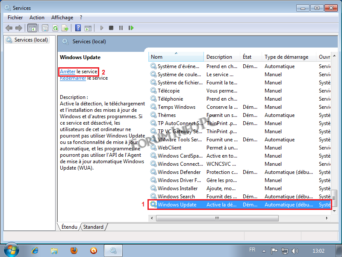
Task: Open Properties from the toolbar icon
Action: click(x=45, y=28)
